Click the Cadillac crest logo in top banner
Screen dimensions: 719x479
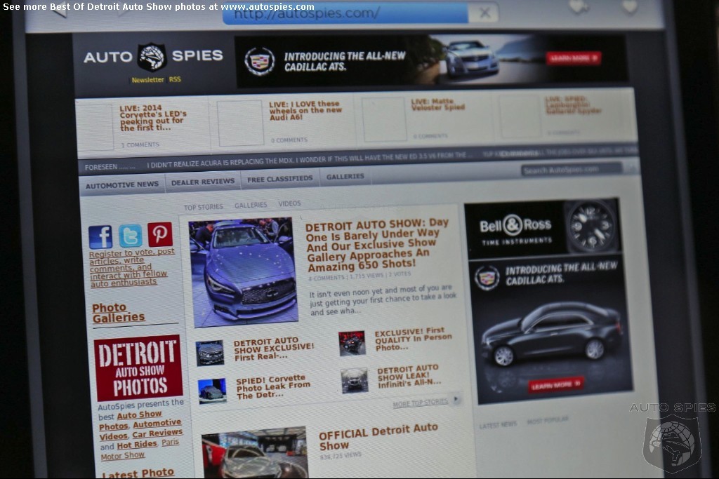(x=260, y=61)
